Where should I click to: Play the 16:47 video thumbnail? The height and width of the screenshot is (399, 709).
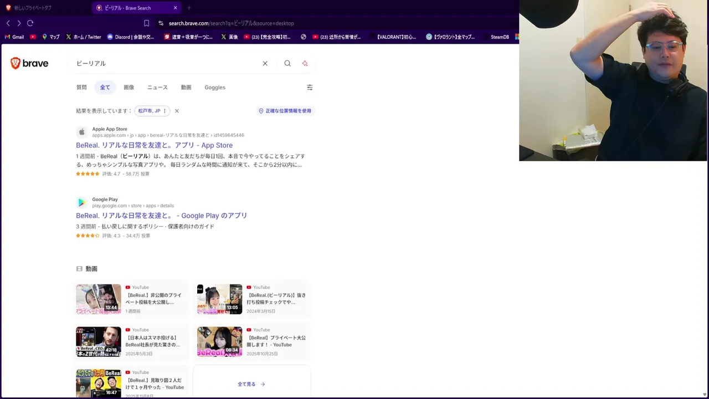99,383
